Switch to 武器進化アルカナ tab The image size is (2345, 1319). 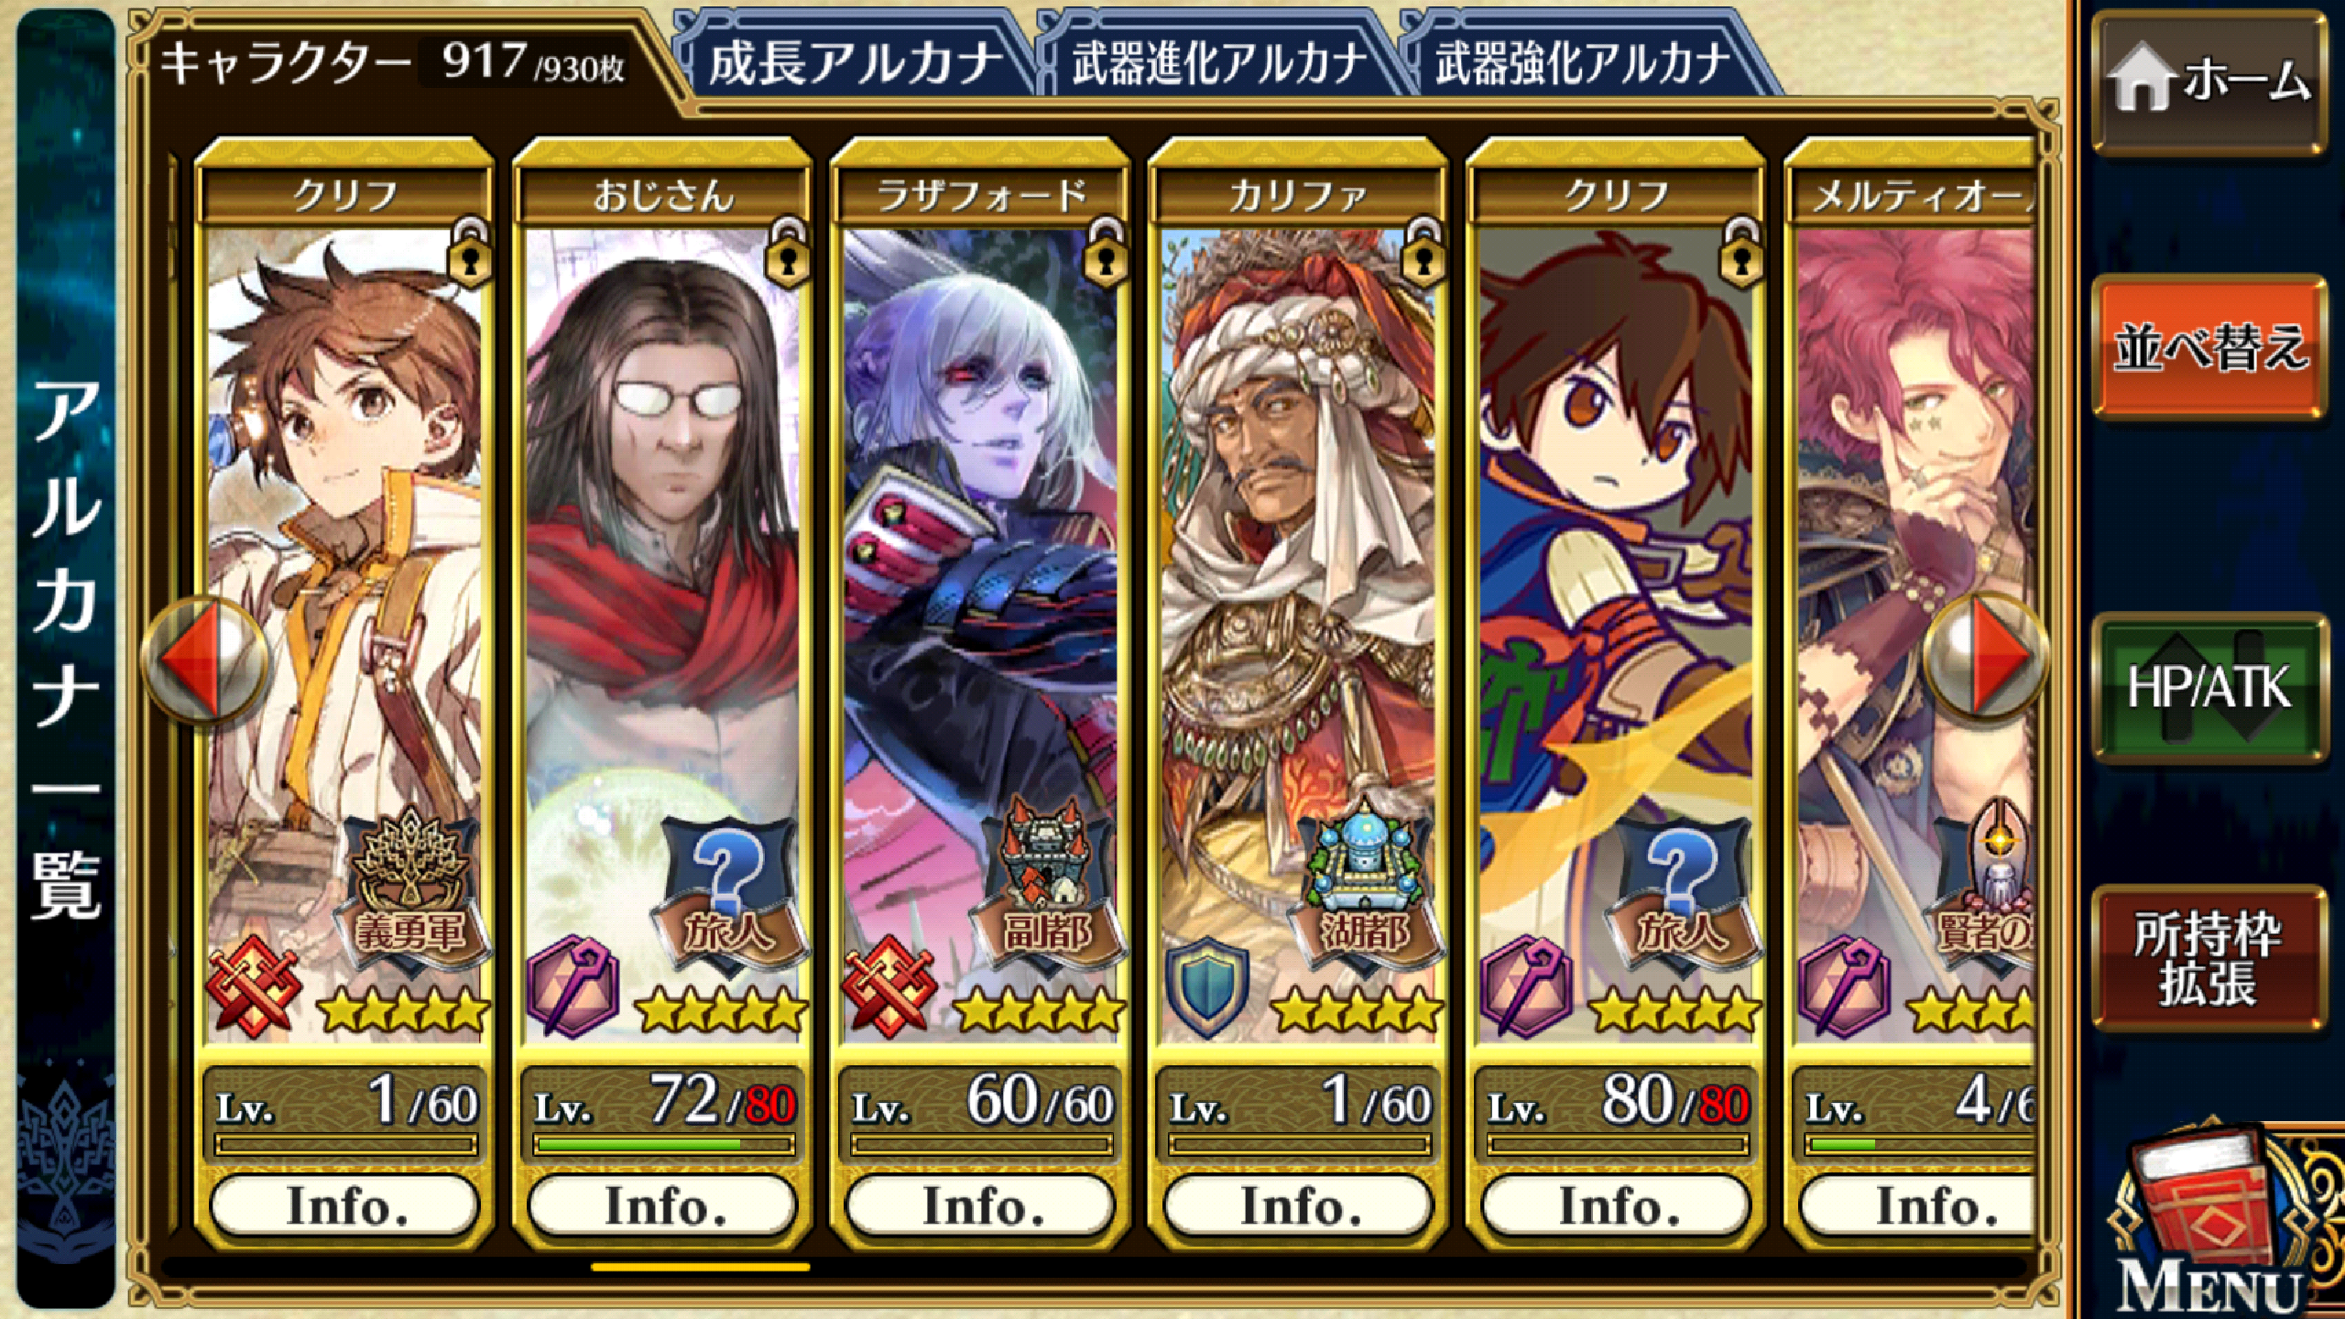click(1220, 62)
